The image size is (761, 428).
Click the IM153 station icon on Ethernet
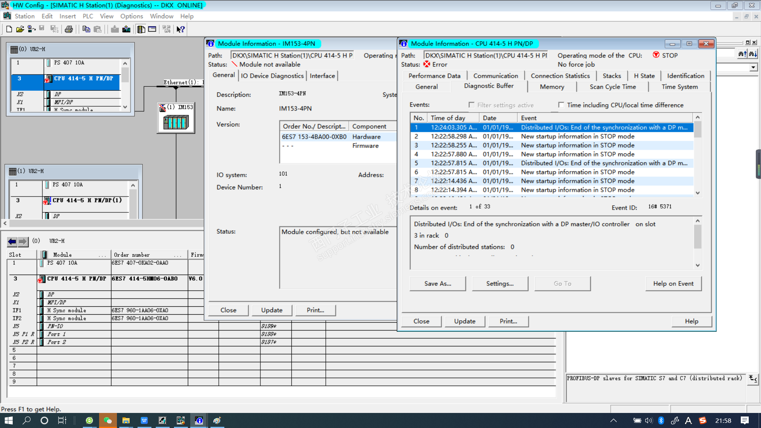[x=176, y=122]
